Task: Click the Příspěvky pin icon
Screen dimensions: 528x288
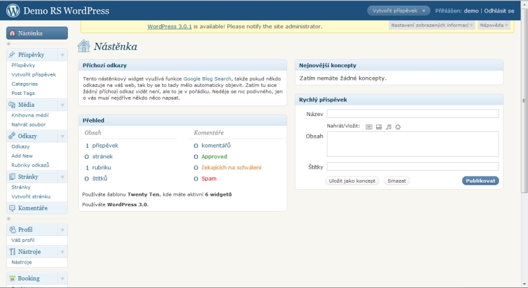Action: 12,55
